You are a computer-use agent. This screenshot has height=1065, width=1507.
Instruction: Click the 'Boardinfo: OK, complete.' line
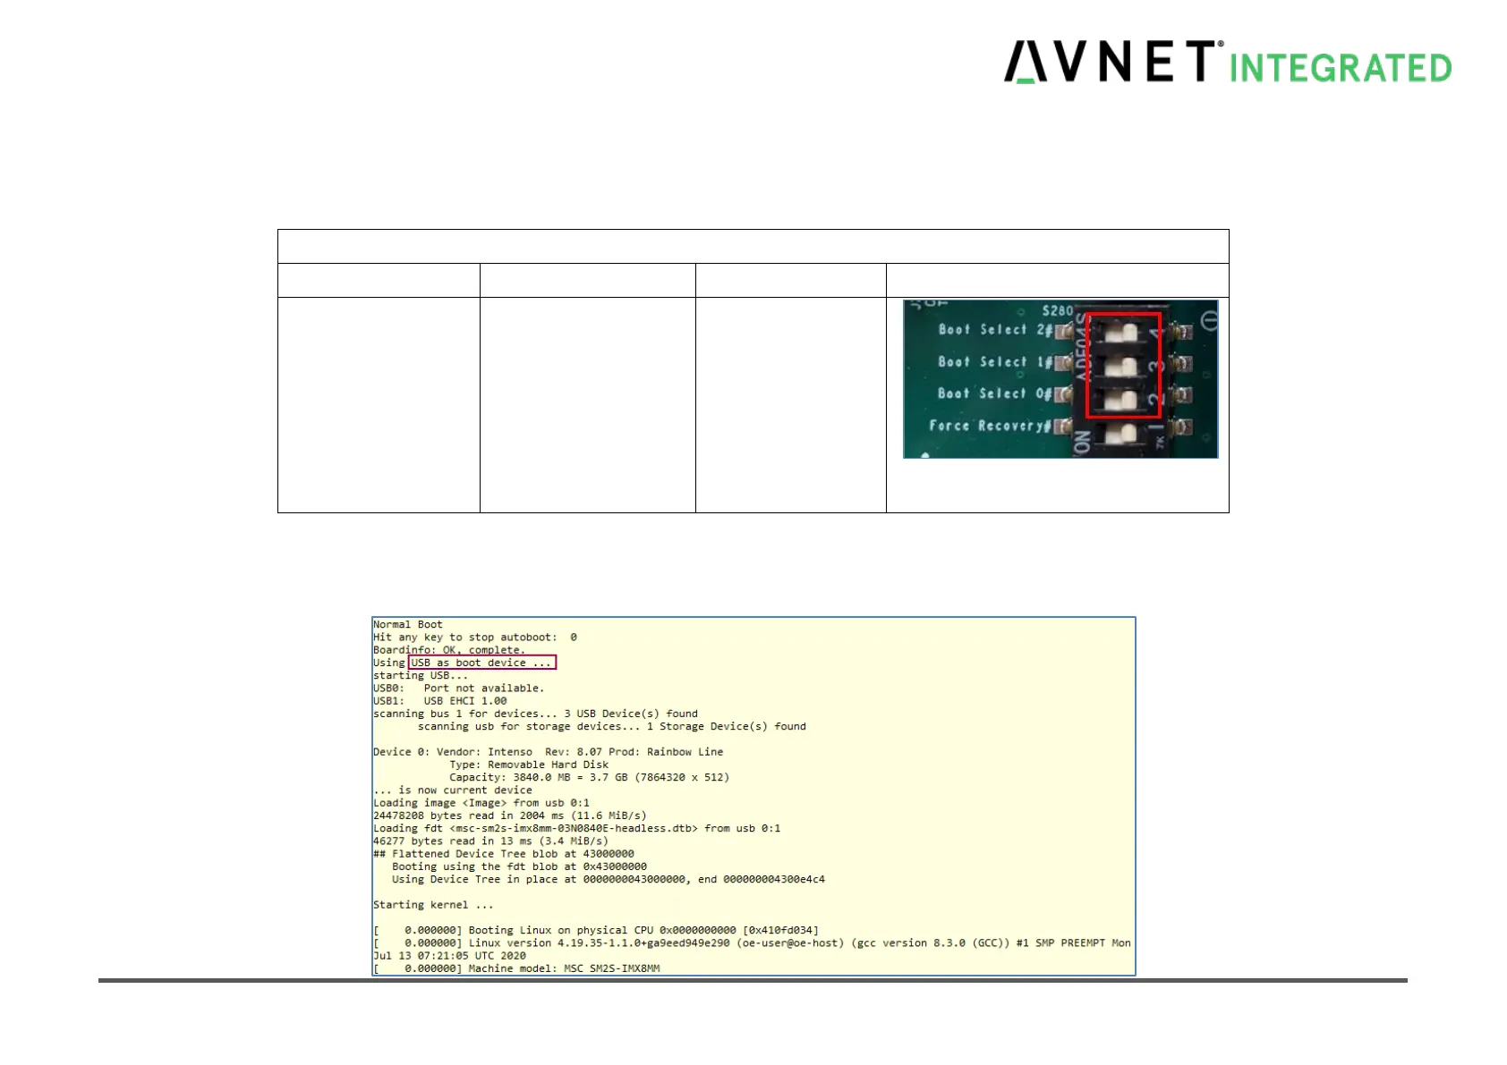(x=449, y=650)
